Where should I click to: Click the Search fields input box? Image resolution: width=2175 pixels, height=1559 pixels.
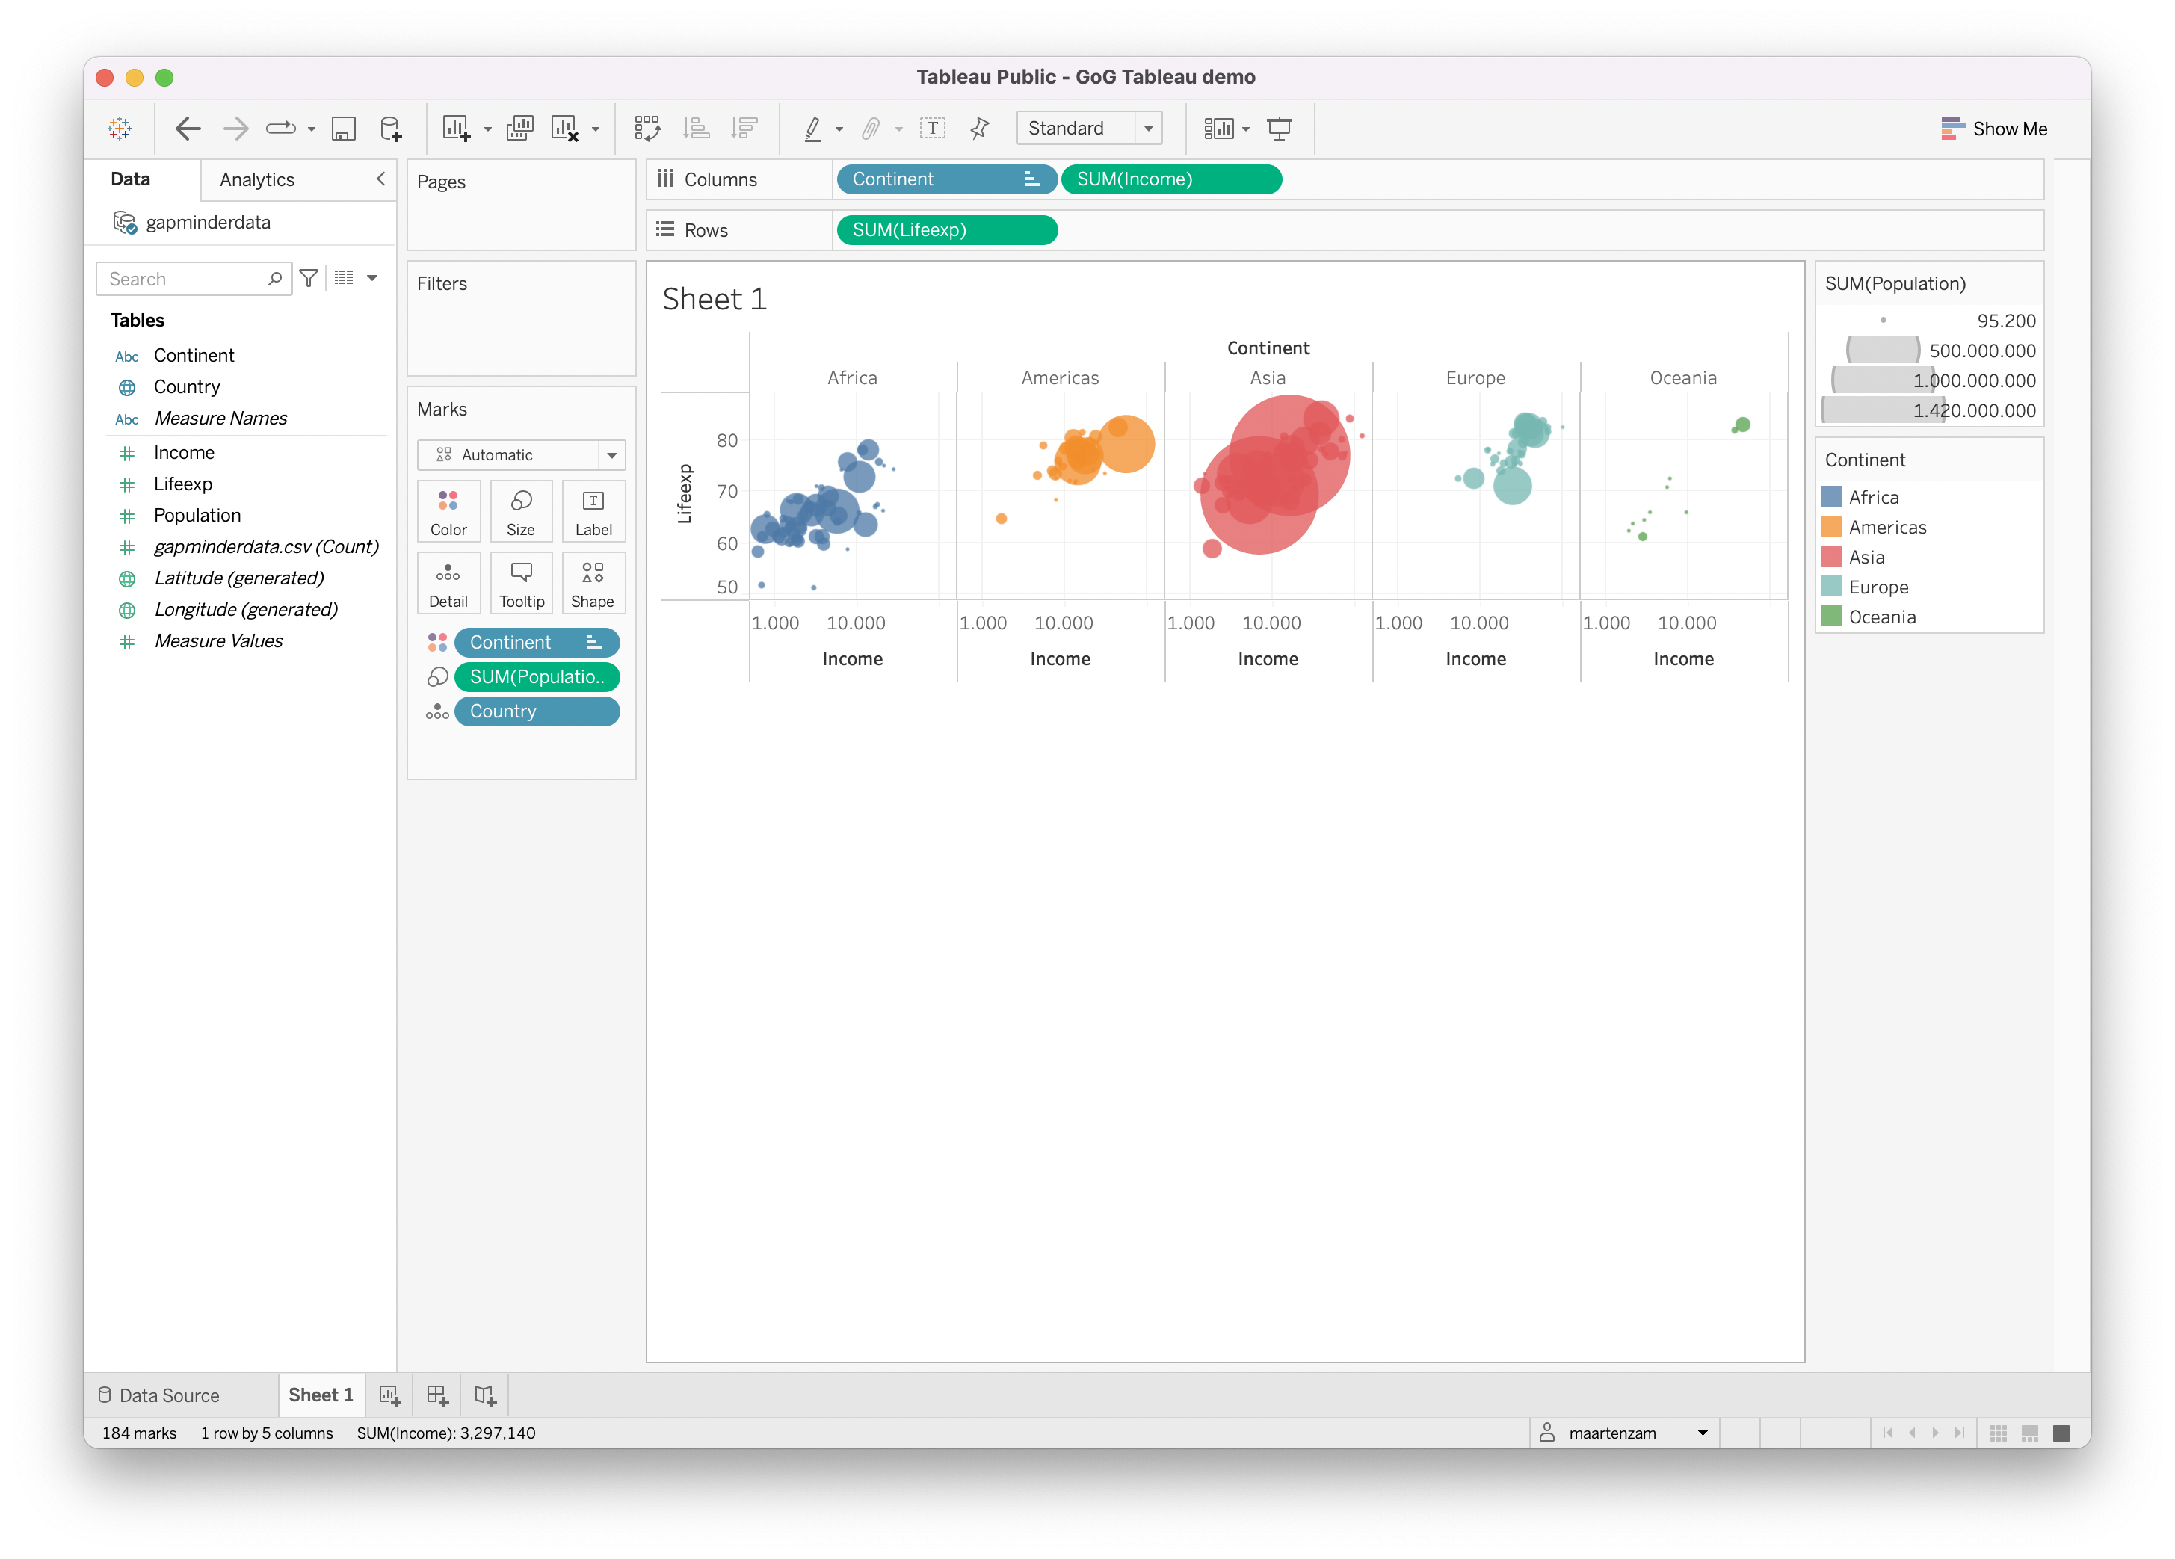[x=194, y=278]
